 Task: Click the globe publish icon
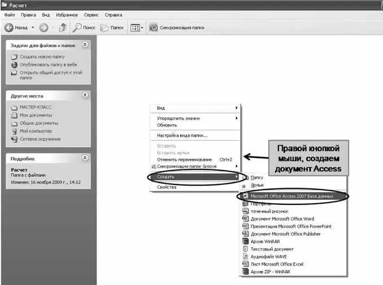click(15, 65)
